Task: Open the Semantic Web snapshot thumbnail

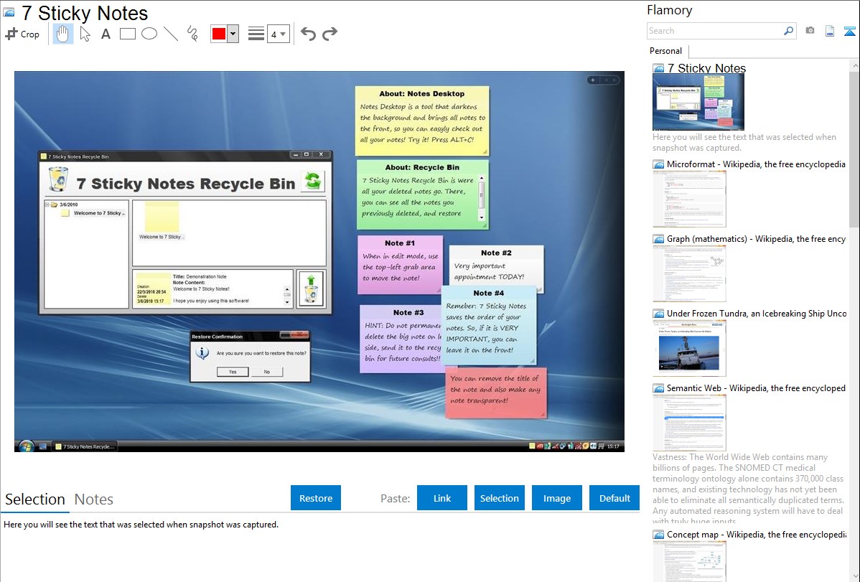Action: [x=689, y=423]
